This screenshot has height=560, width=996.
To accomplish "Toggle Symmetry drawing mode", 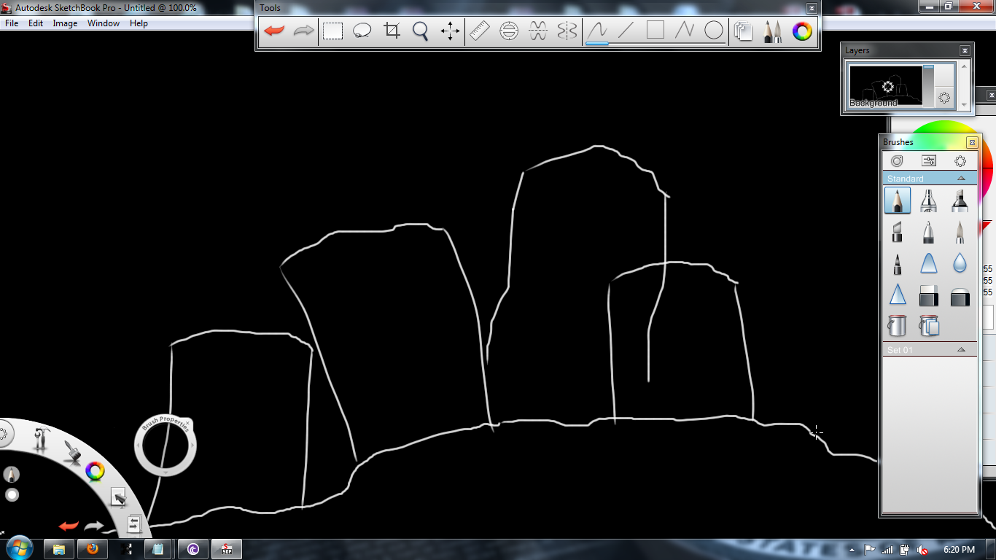I will (x=567, y=31).
